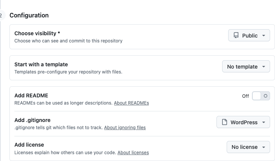This screenshot has width=275, height=161.
Task: Click the Choose visibility label
Action: pyautogui.click(x=37, y=33)
